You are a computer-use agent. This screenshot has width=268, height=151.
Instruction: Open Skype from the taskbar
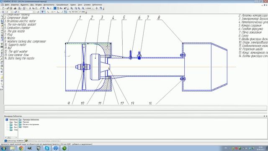click(47, 148)
